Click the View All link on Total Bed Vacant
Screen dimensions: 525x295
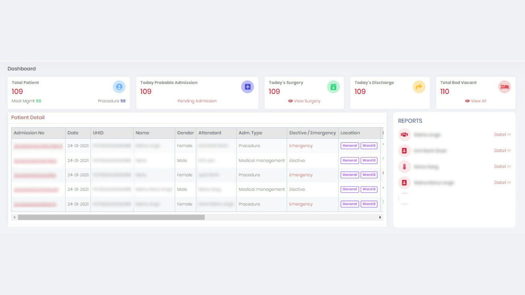point(478,101)
